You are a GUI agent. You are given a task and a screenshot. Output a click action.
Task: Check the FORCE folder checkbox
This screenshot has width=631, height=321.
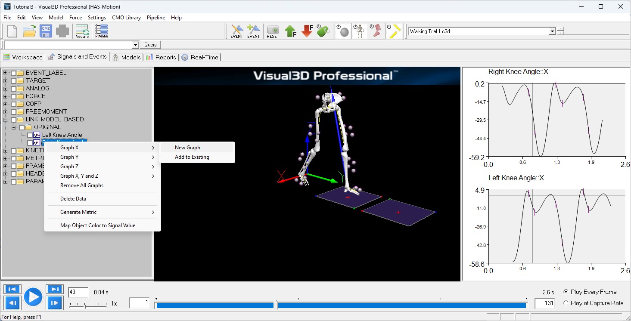point(13,96)
